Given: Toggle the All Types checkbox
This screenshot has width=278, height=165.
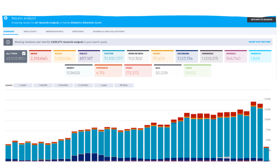Looking at the screenshot, I should point(24,53).
